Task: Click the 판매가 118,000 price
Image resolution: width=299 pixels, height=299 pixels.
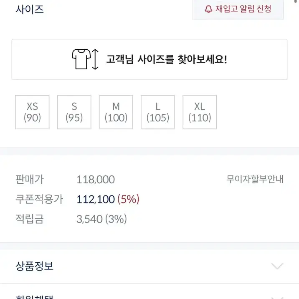Action: (96, 180)
